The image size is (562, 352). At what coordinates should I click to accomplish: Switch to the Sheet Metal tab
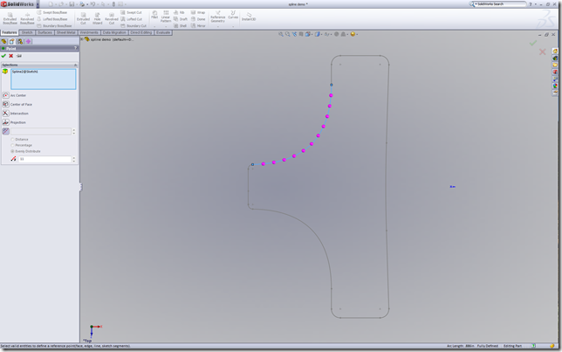66,32
